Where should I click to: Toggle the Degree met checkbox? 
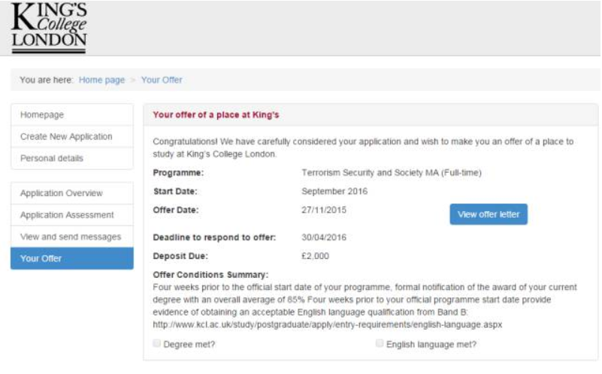coord(157,344)
